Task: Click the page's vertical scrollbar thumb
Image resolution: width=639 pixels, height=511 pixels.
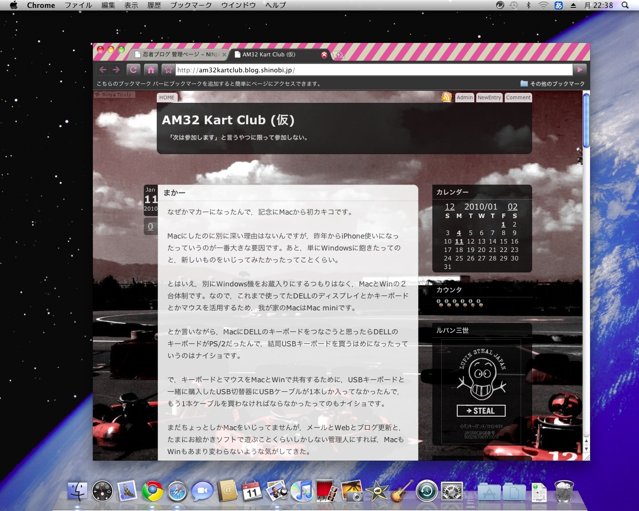Action: (x=587, y=120)
